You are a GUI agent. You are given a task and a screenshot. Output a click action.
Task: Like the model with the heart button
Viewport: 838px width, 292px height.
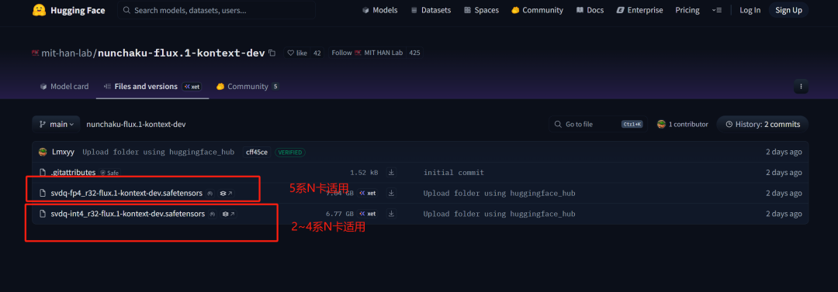pos(297,53)
